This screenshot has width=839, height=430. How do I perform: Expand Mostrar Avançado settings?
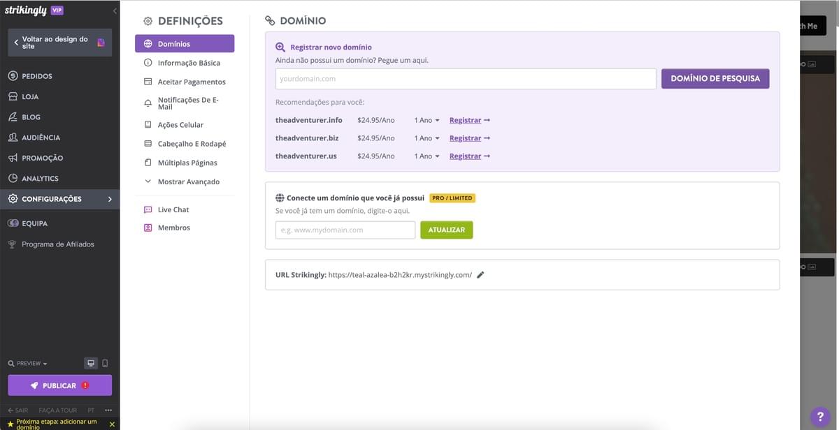[188, 181]
